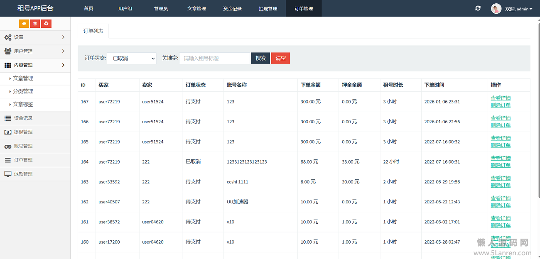Click the refresh icon in top bar
The width and height of the screenshot is (540, 259).
pos(478,8)
